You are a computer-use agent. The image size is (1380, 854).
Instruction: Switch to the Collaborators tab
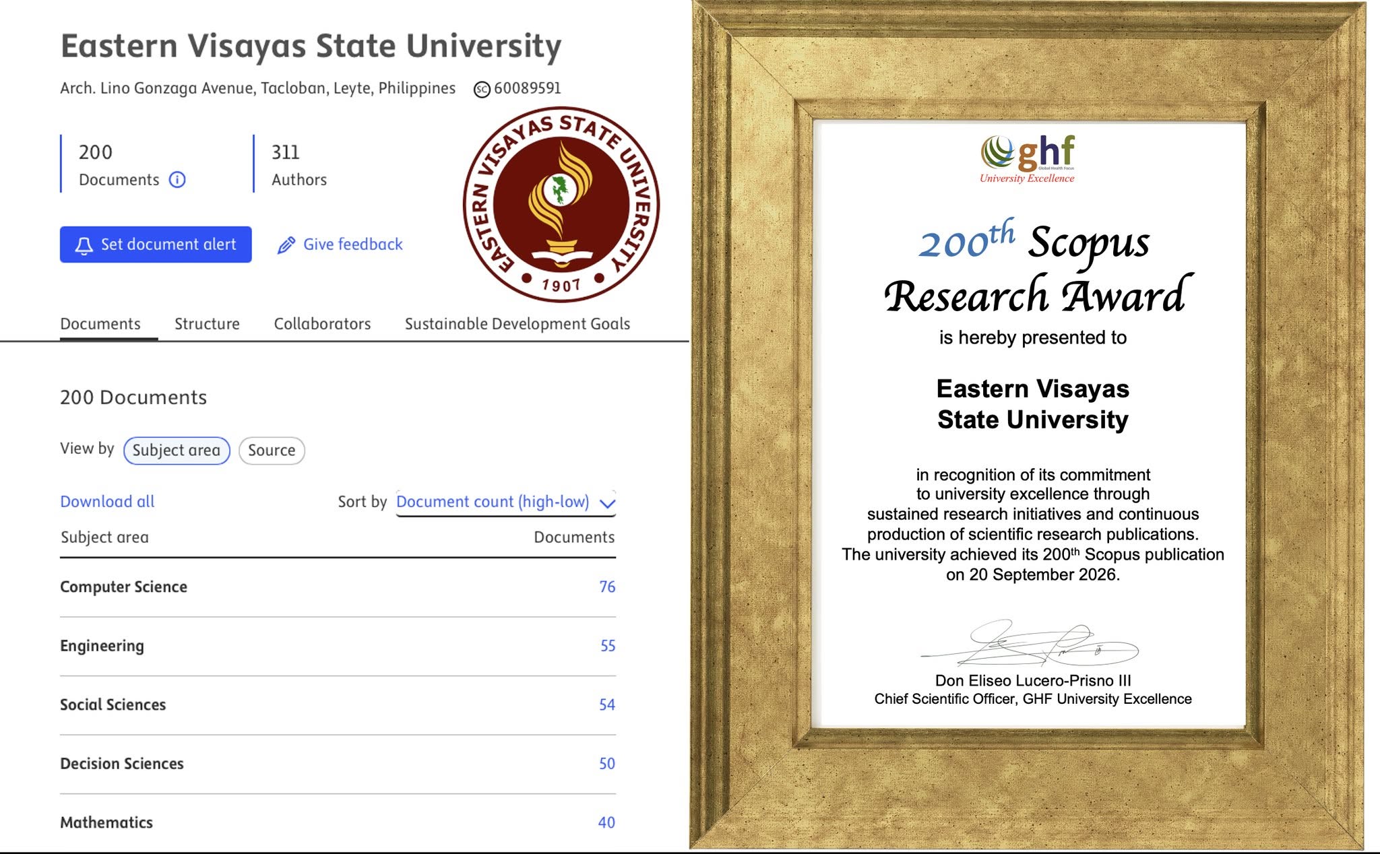pyautogui.click(x=322, y=324)
